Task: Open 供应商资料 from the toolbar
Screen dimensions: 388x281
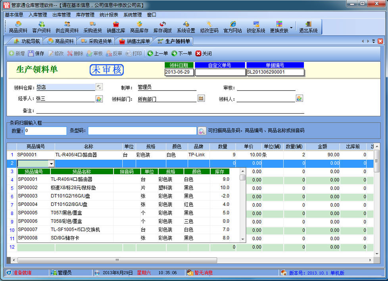Action: point(67,27)
